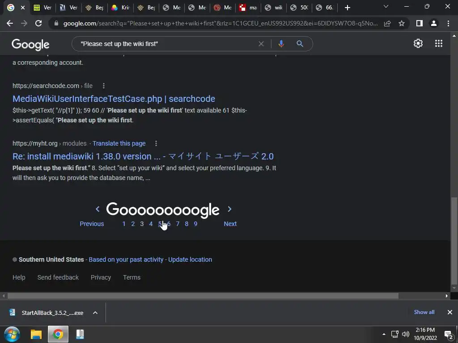Open Send feedback footer link
The height and width of the screenshot is (343, 458).
[x=58, y=277]
